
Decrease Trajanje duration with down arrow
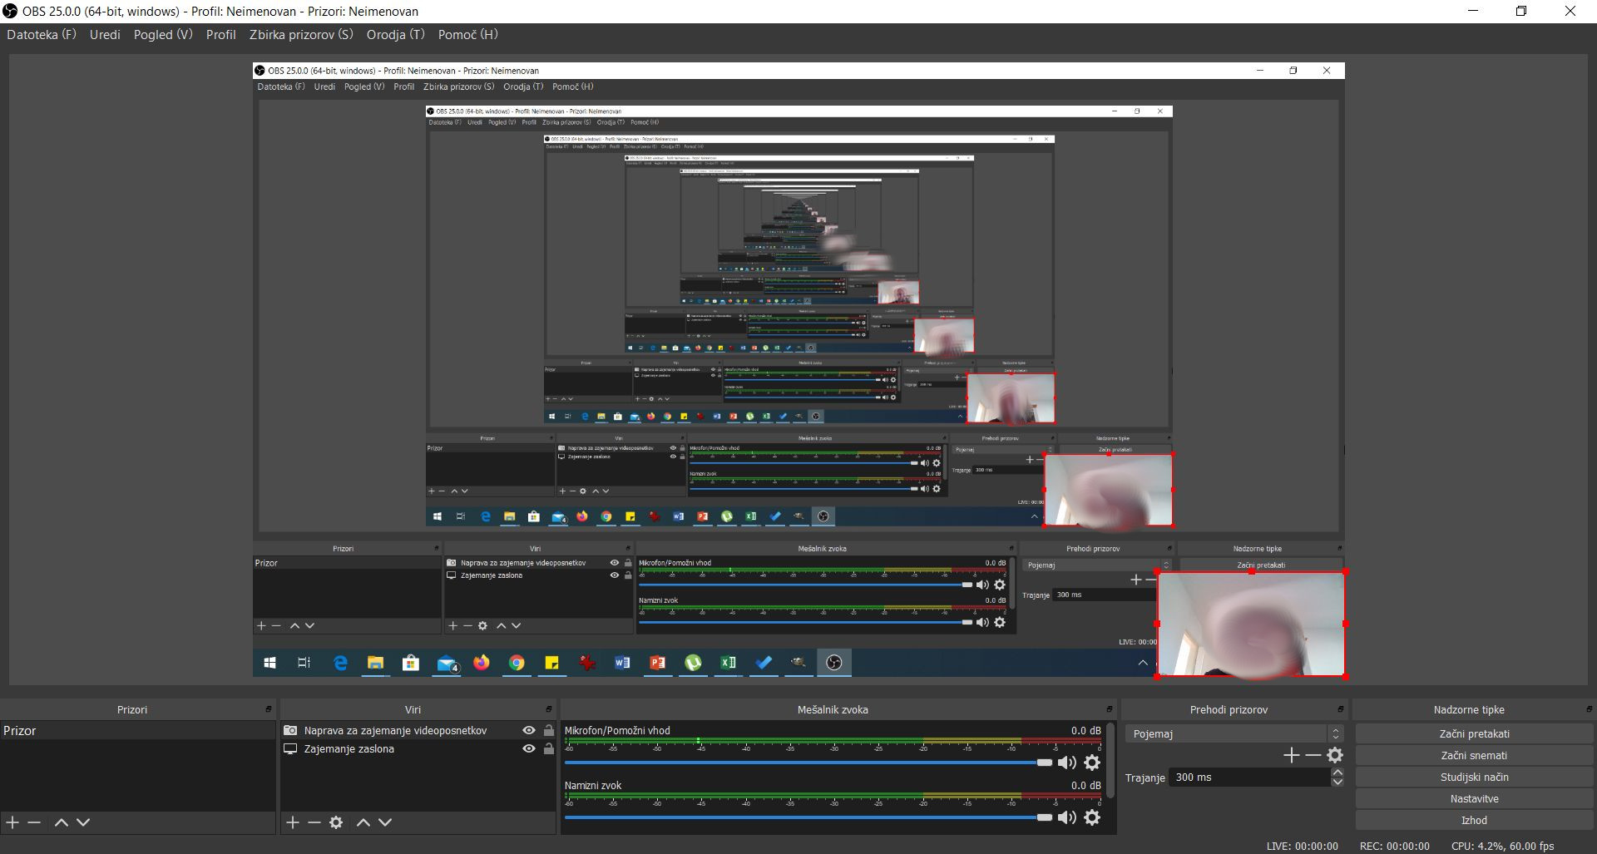1337,782
